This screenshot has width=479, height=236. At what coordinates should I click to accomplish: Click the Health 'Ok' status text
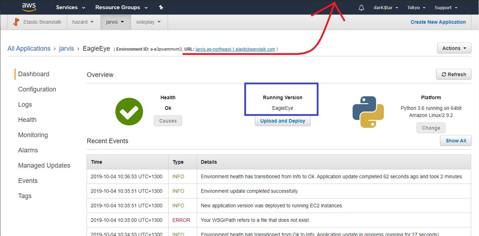(x=168, y=108)
